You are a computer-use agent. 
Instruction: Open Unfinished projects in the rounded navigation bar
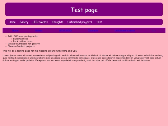point(80,22)
